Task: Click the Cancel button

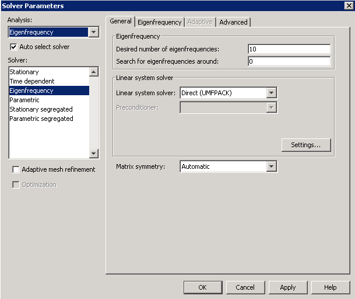Action: [245, 287]
